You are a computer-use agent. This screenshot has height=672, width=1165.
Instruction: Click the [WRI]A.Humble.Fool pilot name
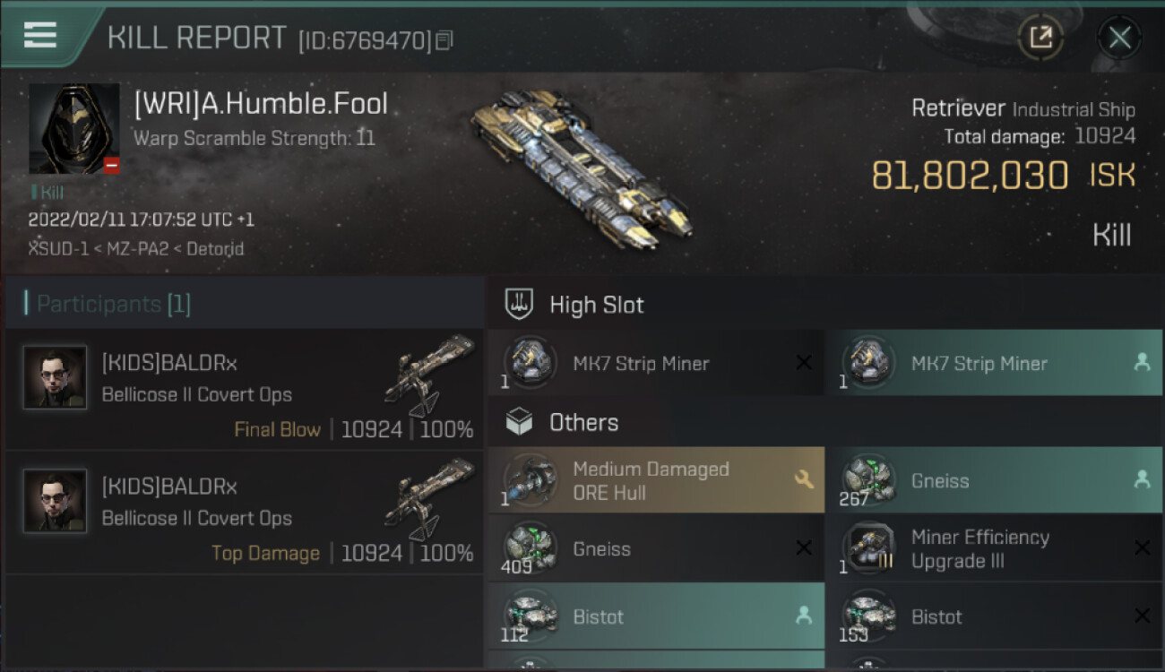[x=261, y=104]
